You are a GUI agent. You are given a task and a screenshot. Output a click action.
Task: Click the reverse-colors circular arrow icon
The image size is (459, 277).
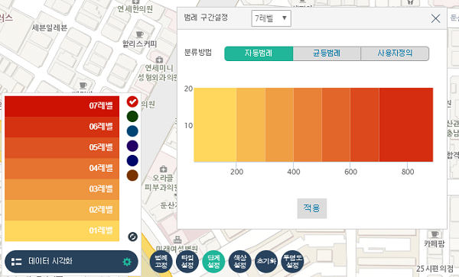[x=132, y=237]
